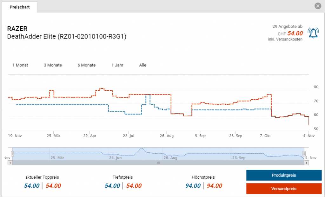Click the red Tiefstpreis value 54.00
This screenshot has width=325, height=197.
click(x=134, y=186)
